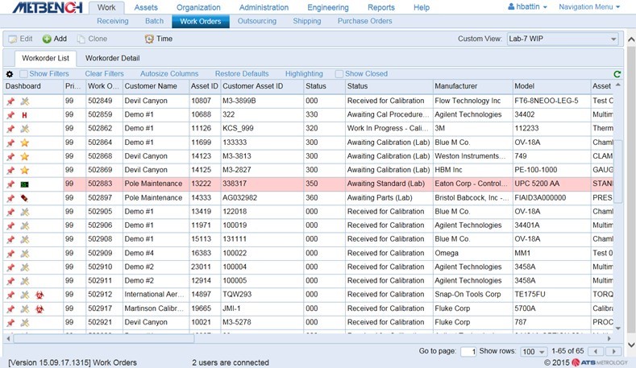Select the Work Orders submenu tab
This screenshot has width=636, height=368.
201,22
